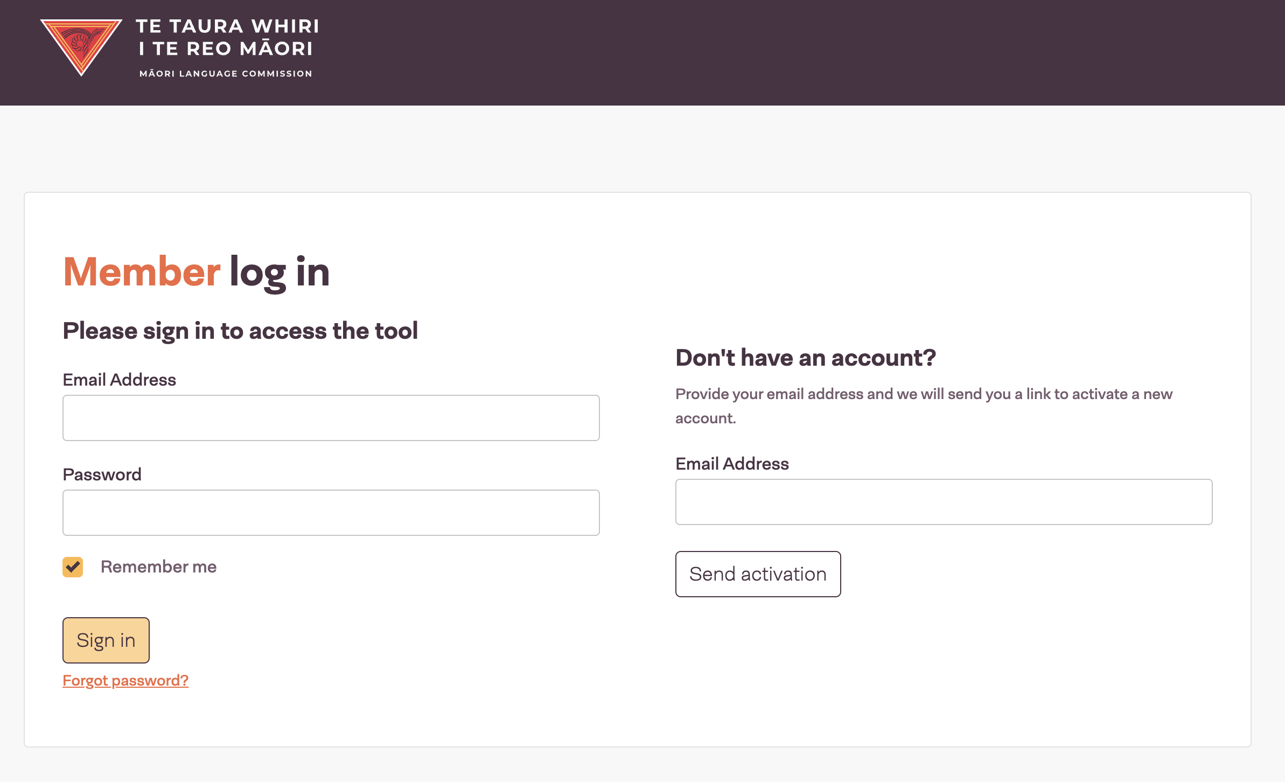
Task: Click the triangular Māori Language Commission logo
Action: [81, 46]
